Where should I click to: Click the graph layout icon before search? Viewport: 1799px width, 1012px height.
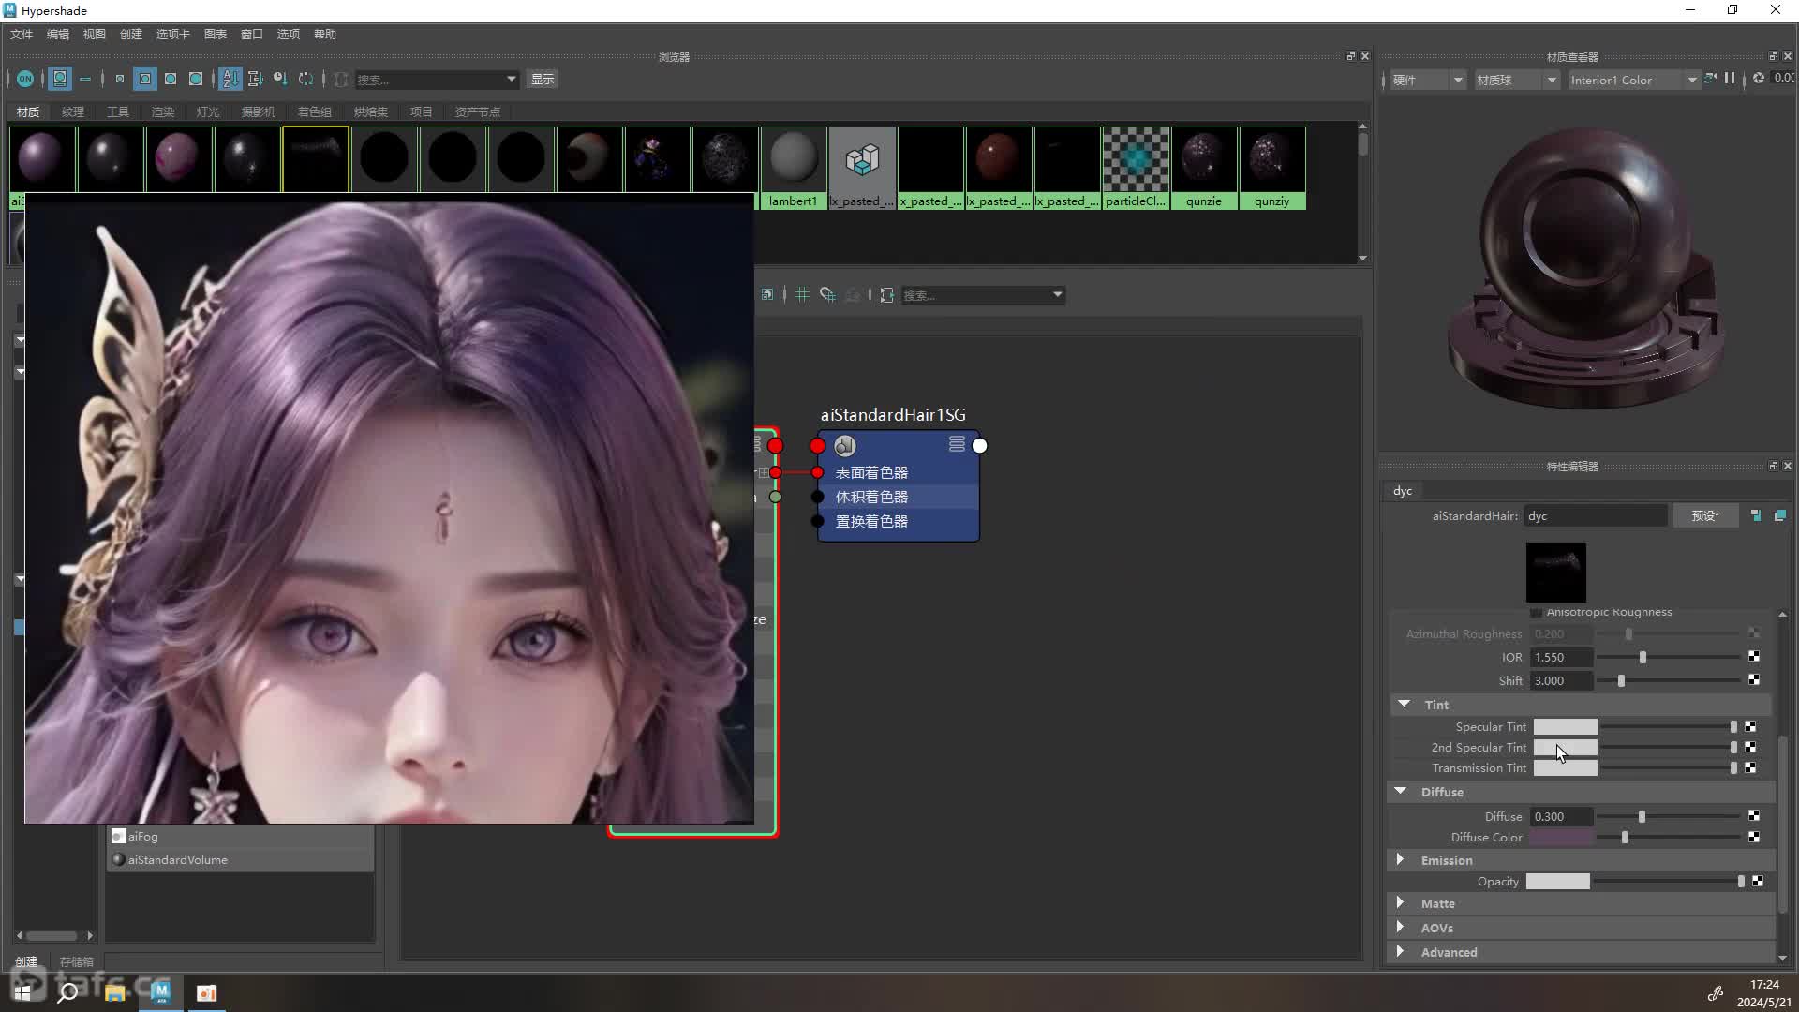click(x=886, y=294)
